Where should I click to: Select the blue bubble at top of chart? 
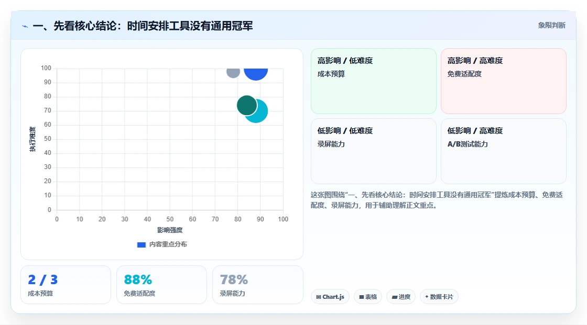256,74
